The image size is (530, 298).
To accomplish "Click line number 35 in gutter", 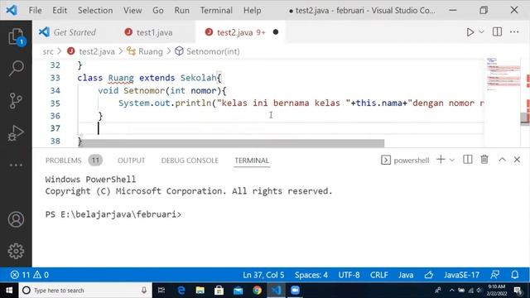I will tap(55, 103).
